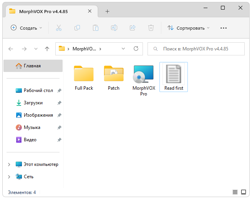The height and width of the screenshot is (199, 252).
Task: Open Видео in sidebar
Action: (26, 140)
